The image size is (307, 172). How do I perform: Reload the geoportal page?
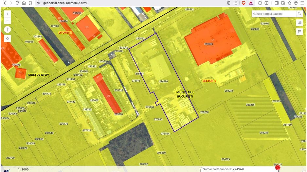tap(17, 3)
